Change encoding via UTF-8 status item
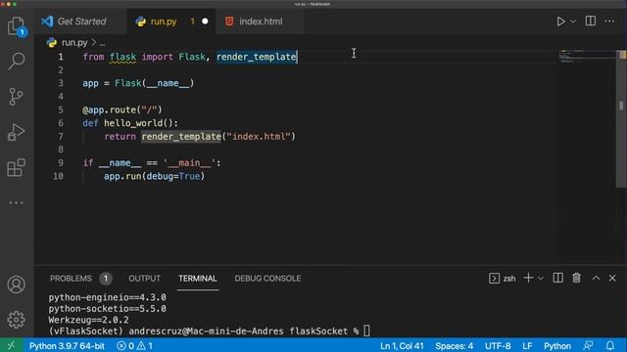Screen dimensions: 627x352 pos(498,345)
